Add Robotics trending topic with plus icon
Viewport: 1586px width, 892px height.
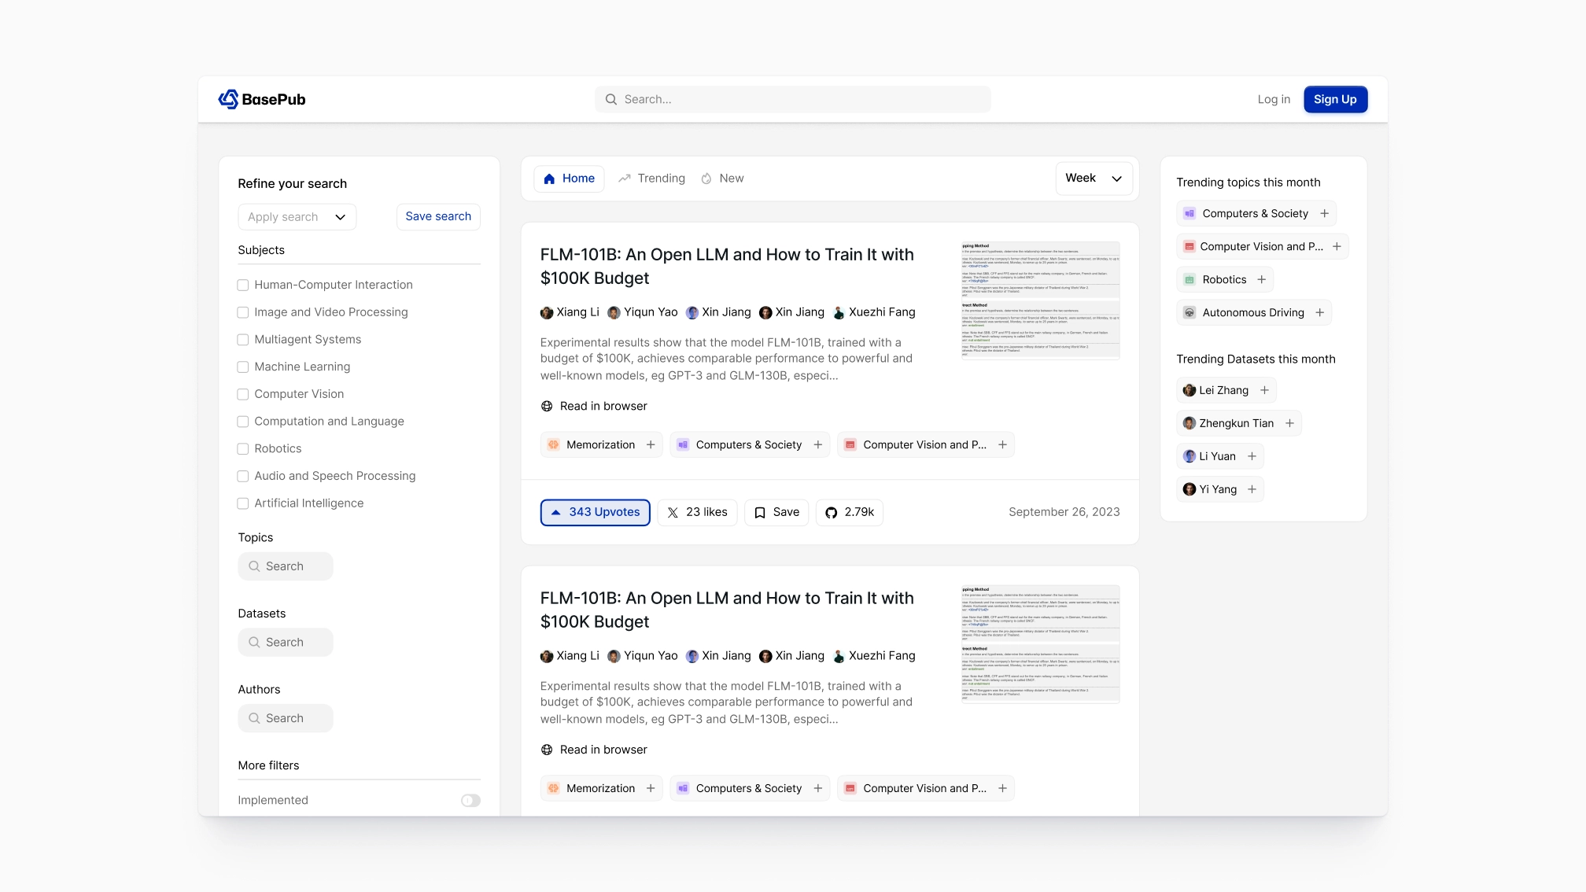pyautogui.click(x=1262, y=280)
